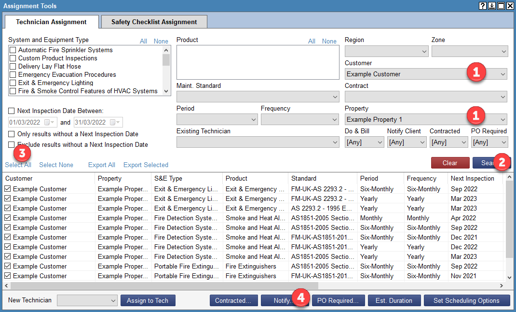Open the New Technician dropdown
The height and width of the screenshot is (312, 516).
click(86, 300)
